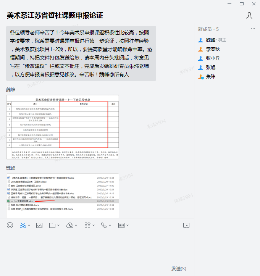Expand the phone call dropdown arrow
The height and width of the screenshot is (276, 260).
point(110,226)
